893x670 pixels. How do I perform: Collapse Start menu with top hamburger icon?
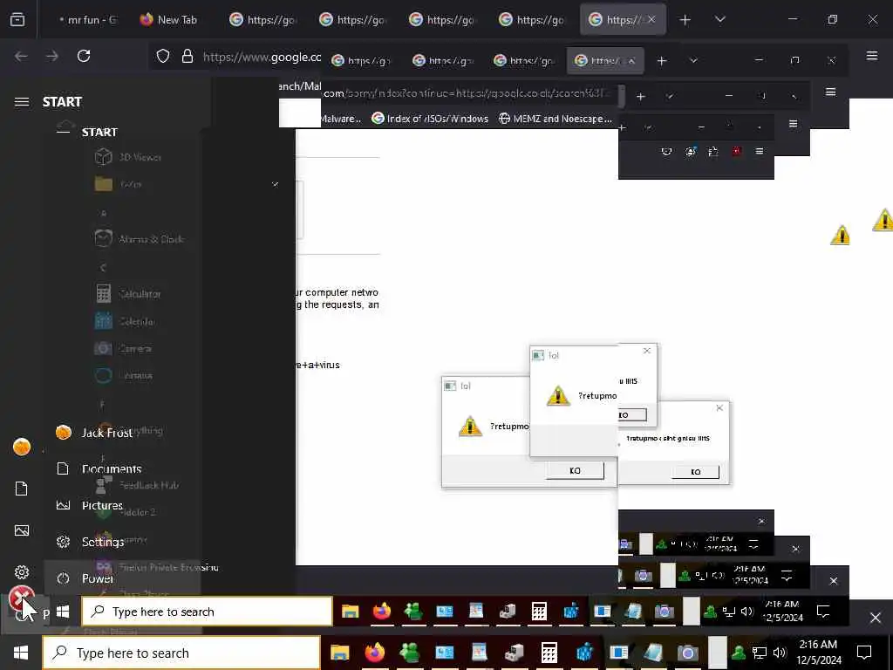click(x=22, y=102)
